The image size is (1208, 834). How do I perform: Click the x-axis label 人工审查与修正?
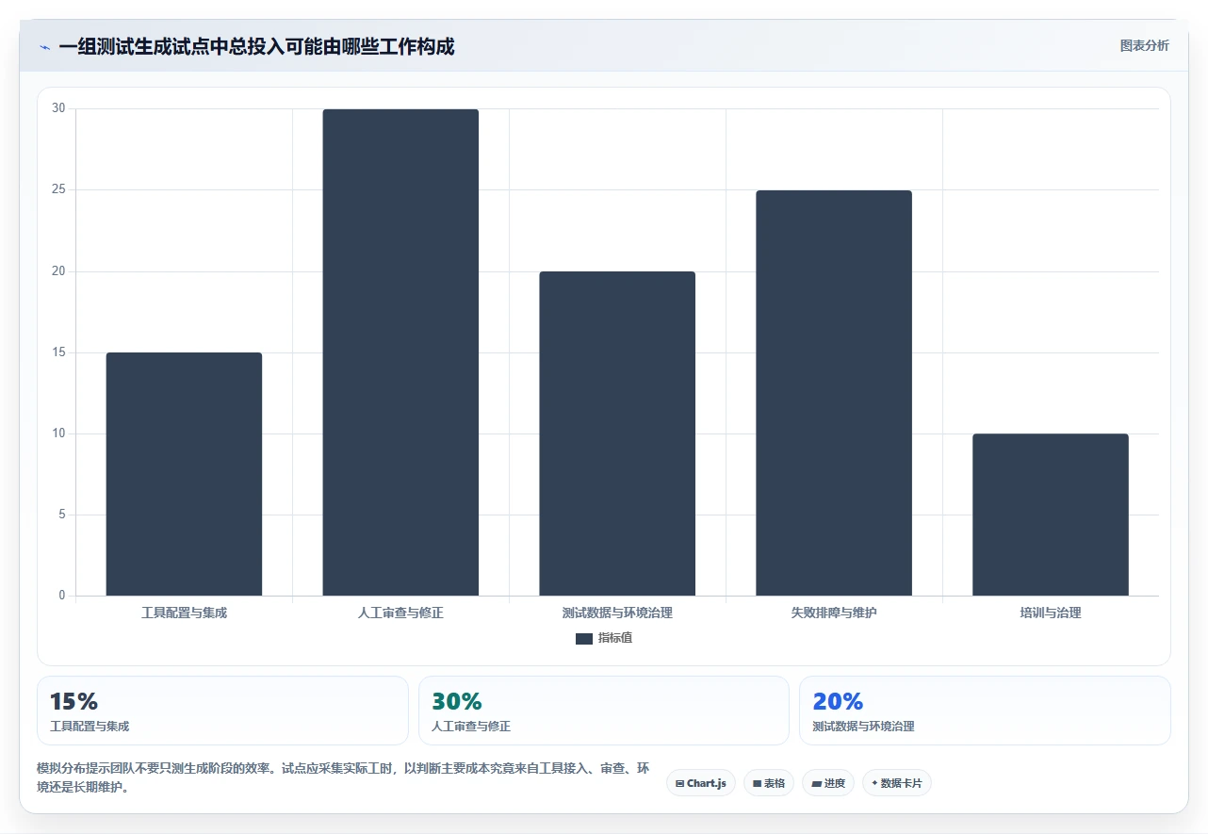pos(400,613)
